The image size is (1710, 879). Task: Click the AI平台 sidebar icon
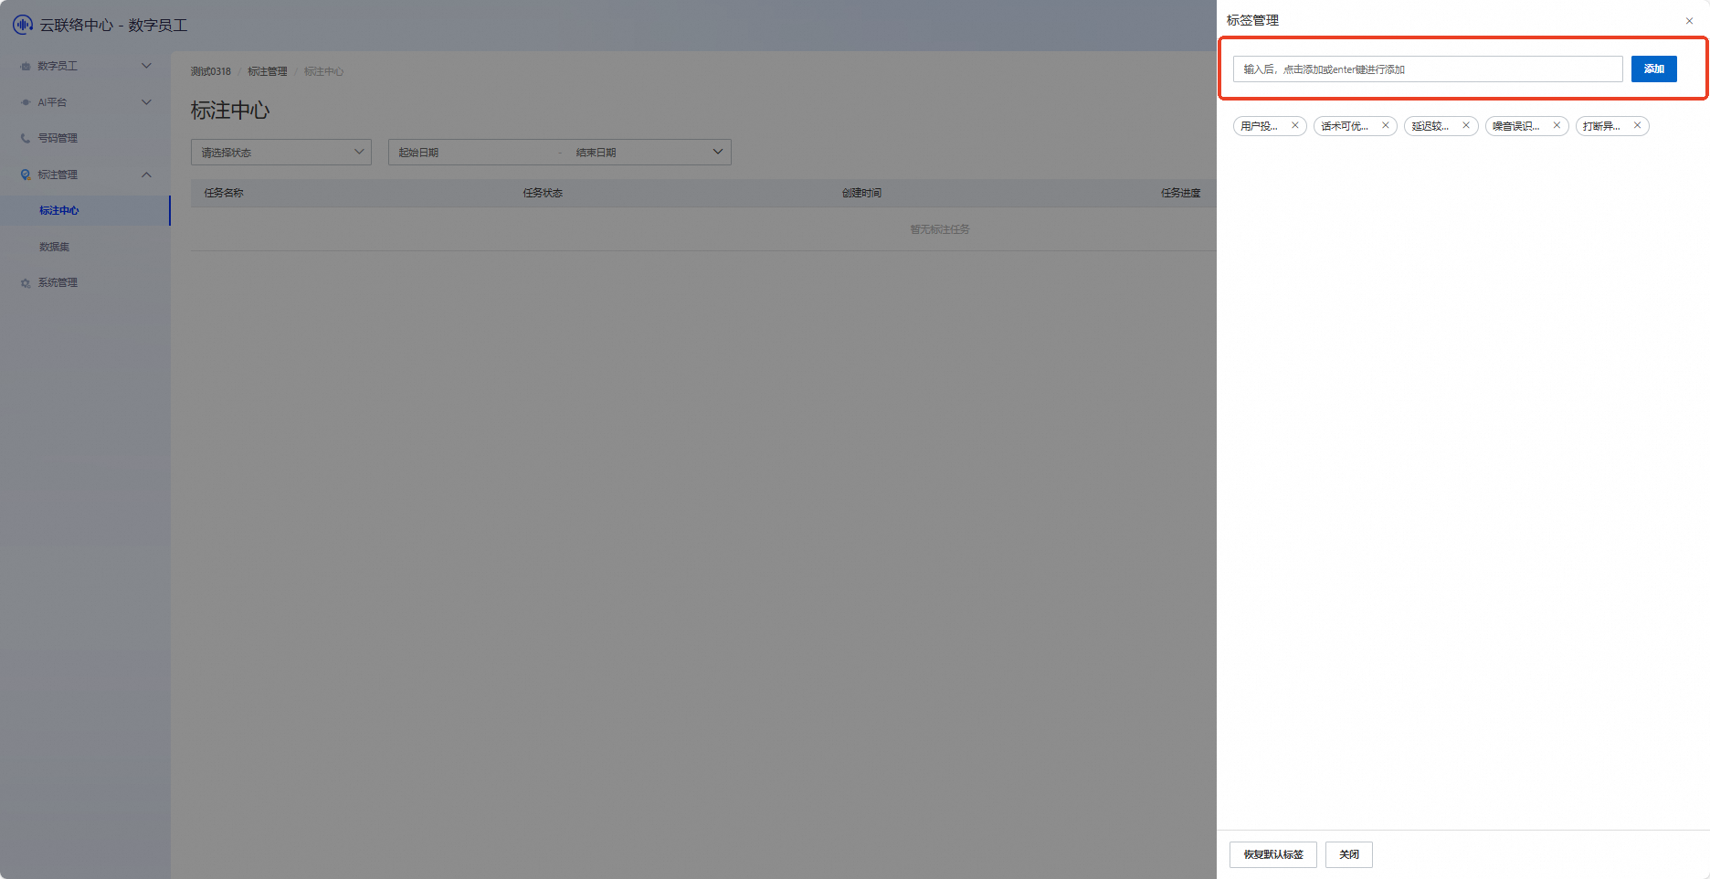click(x=26, y=102)
